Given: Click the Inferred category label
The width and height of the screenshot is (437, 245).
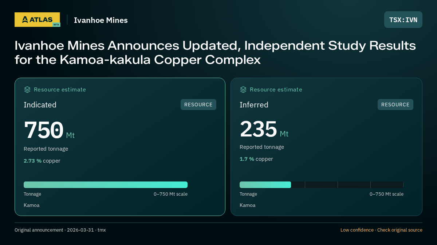Looking at the screenshot, I should click(254, 105).
